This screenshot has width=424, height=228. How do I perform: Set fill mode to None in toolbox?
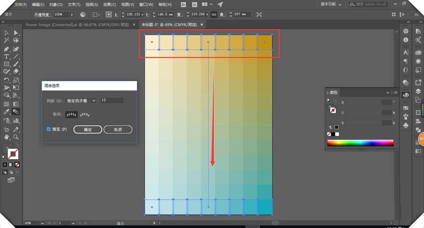(17, 165)
